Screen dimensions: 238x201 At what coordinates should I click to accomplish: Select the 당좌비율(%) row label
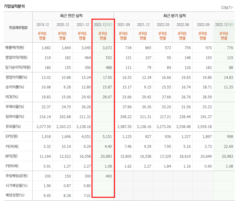15,117
